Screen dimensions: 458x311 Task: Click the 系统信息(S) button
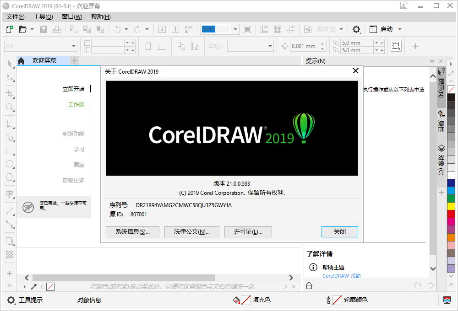click(132, 231)
